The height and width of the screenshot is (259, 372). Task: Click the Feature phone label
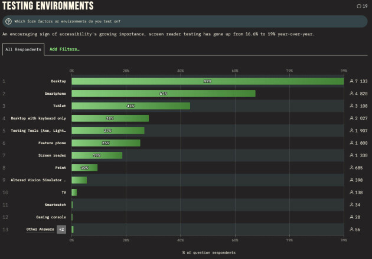pyautogui.click(x=52, y=143)
